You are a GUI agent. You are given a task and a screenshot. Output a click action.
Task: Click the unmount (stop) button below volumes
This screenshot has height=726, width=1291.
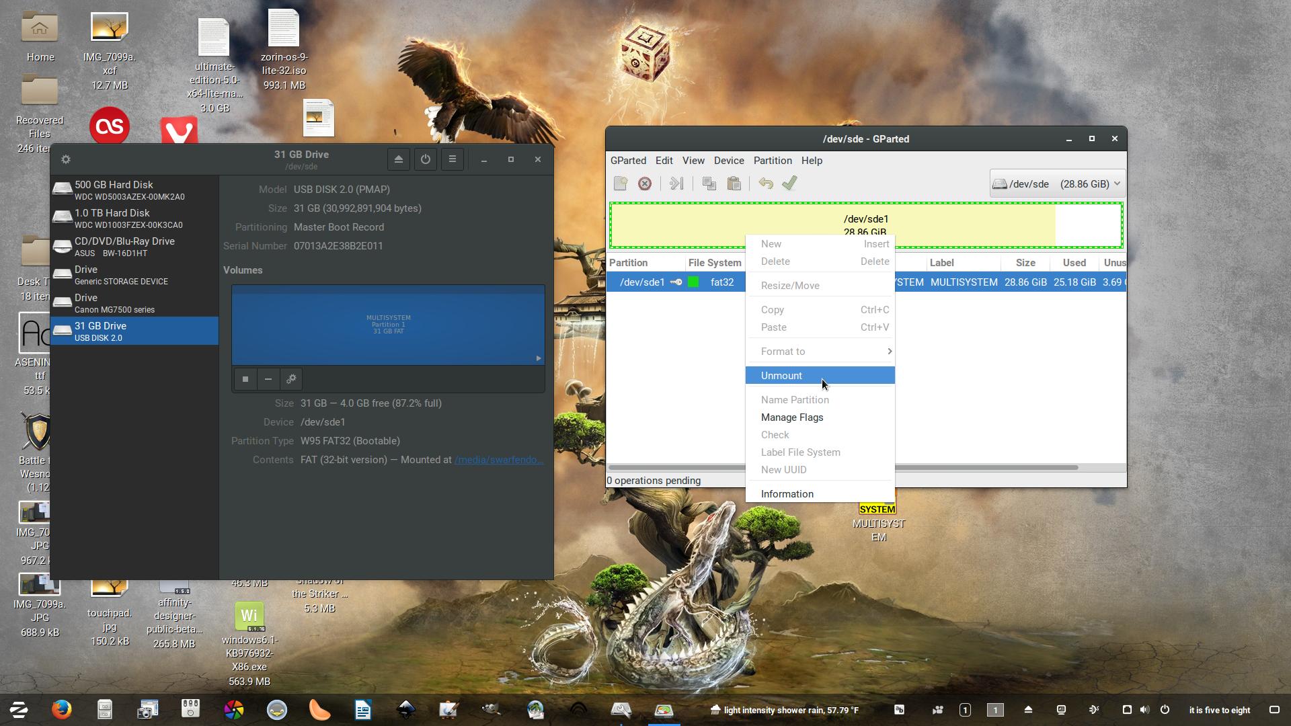[245, 379]
